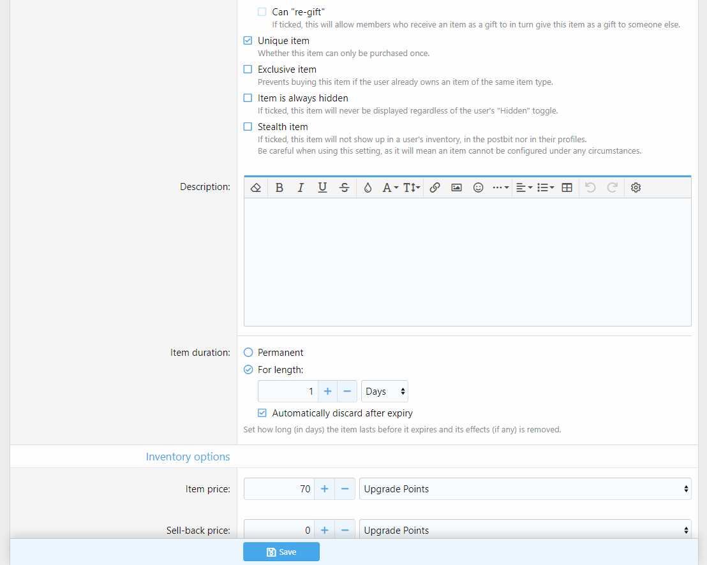Click the Insert image icon
Image resolution: width=707 pixels, height=565 pixels.
coord(456,187)
